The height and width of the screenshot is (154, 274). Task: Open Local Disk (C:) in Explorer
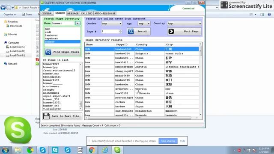pyautogui.click(x=16, y=47)
